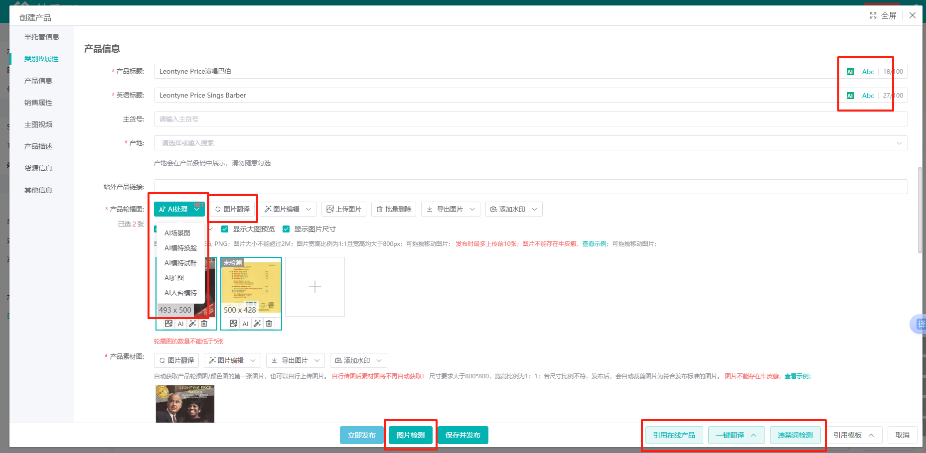The height and width of the screenshot is (453, 926).
Task: Choose AI扩图 in the AI dropdown menu
Action: (174, 278)
